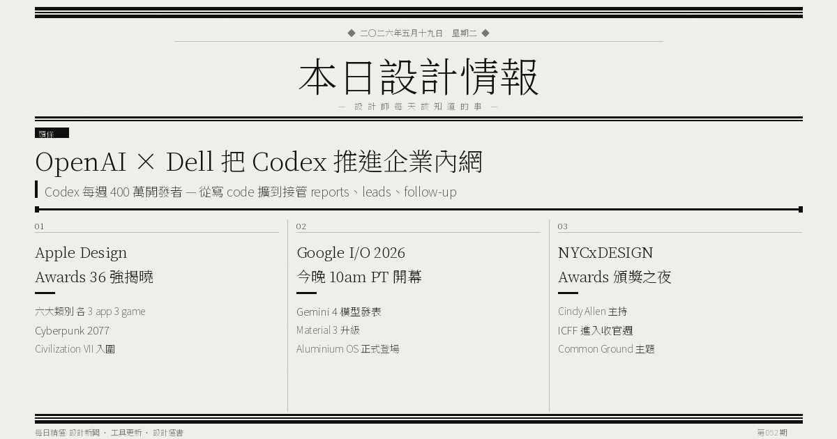
Task: Click the Civilization VII 入圍 line
Action: pos(75,349)
